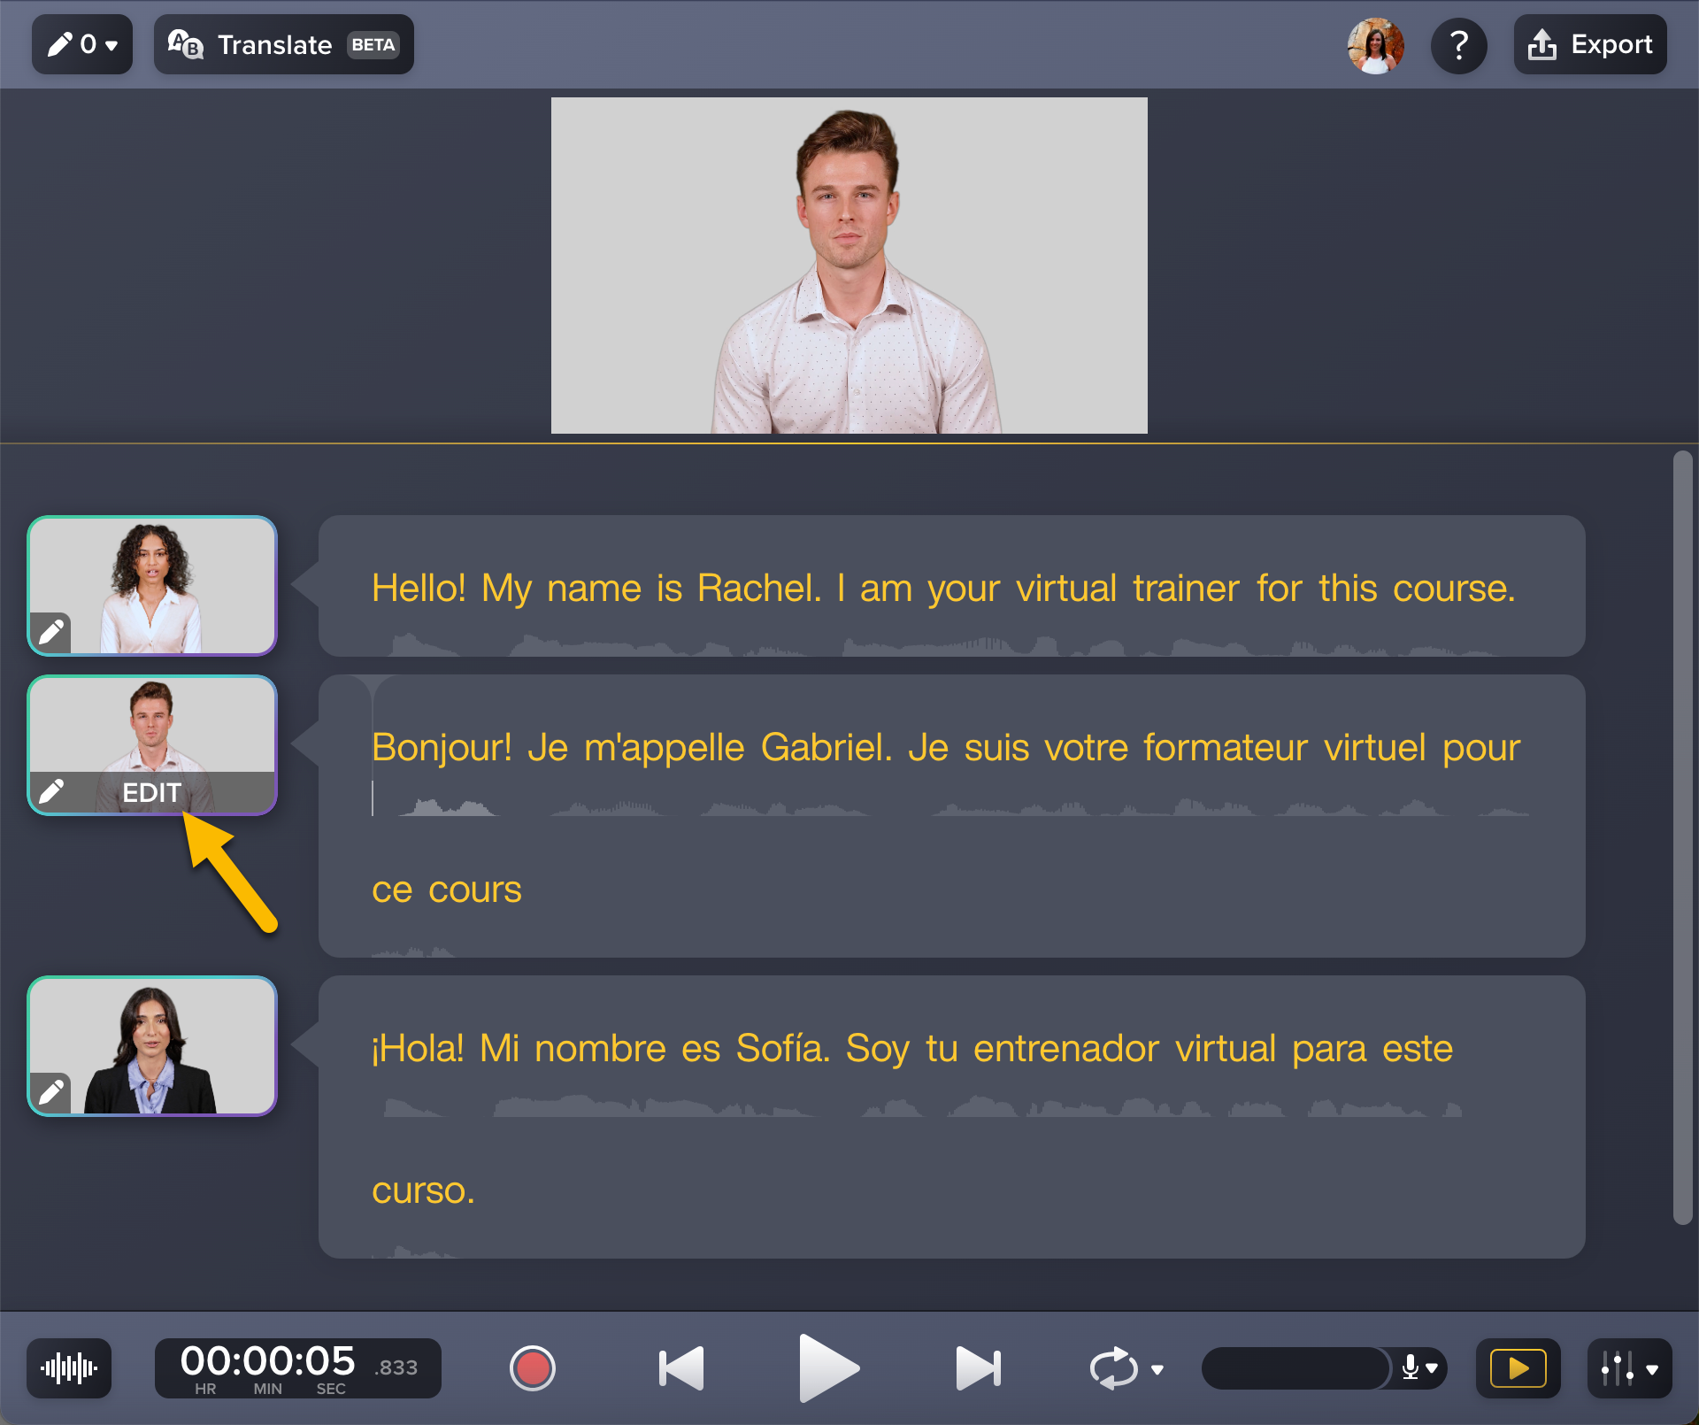The image size is (1699, 1425).
Task: Open the microphone selection dropdown
Action: (1420, 1368)
